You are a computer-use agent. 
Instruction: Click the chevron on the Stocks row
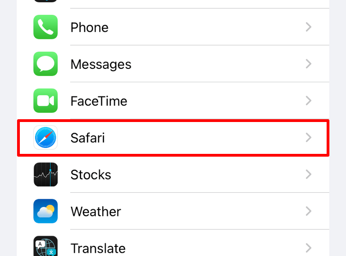[x=309, y=175]
